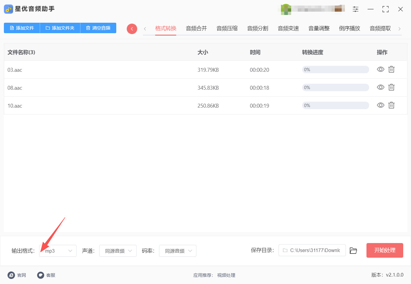Click the progress bar of 08.aac
Image resolution: width=411 pixels, height=284 pixels.
[x=335, y=88]
